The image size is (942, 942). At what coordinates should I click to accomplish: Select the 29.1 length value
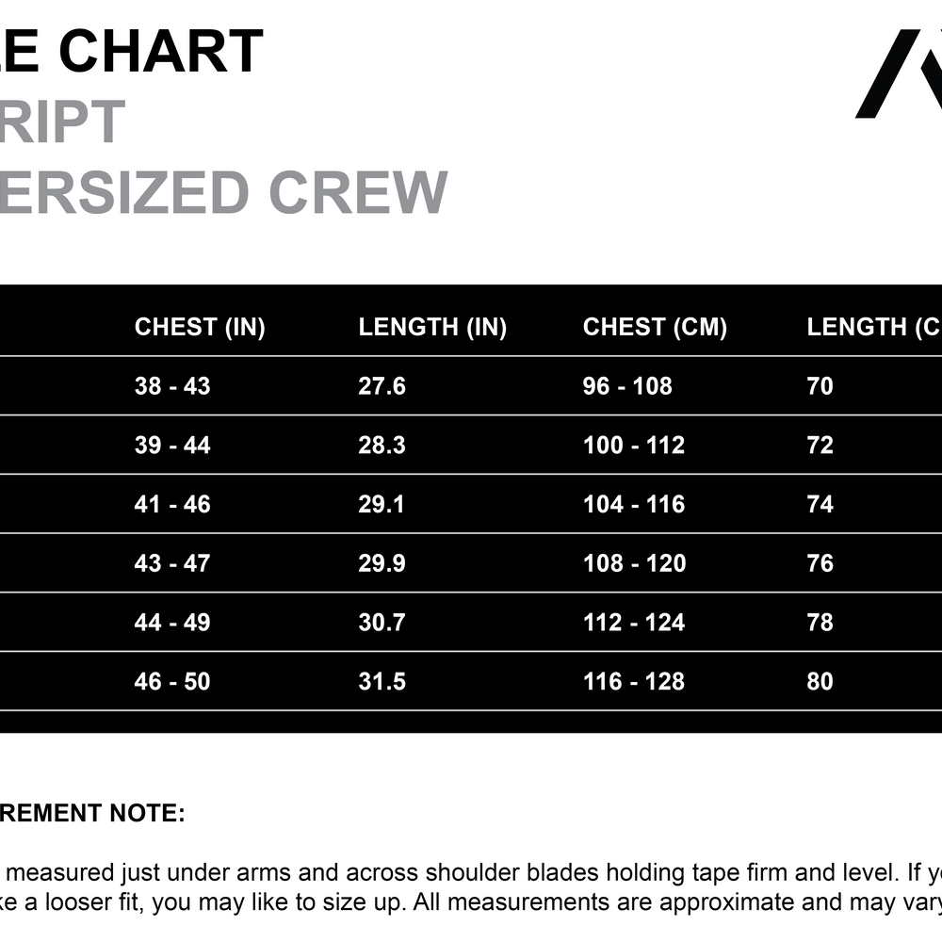click(x=382, y=505)
